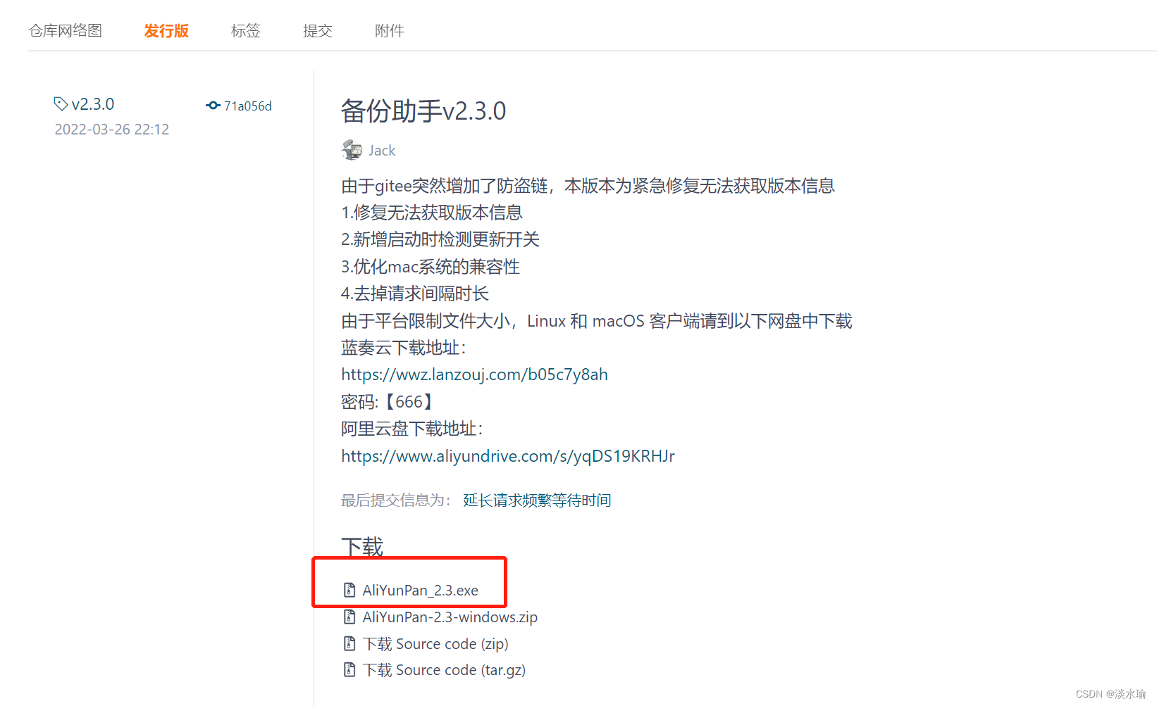Click the 蓝奏云下载地址 label
This screenshot has height=706, width=1157.
[x=403, y=348]
